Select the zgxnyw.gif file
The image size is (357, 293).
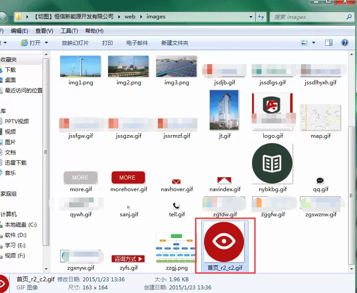click(x=81, y=256)
